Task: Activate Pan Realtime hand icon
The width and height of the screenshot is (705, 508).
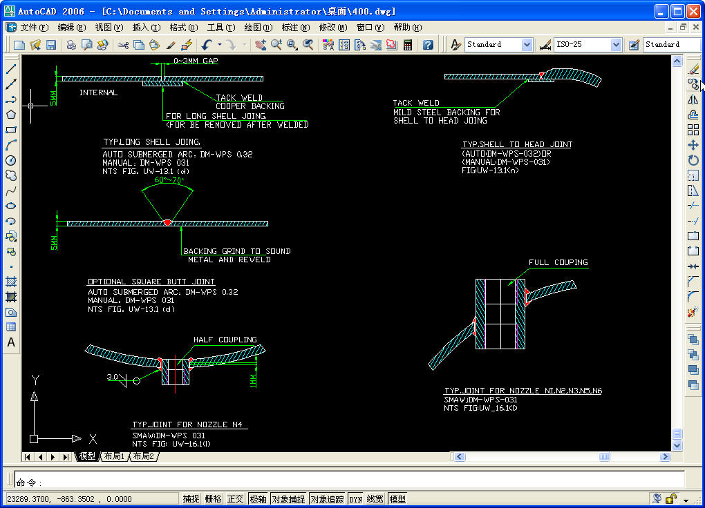Action: (261, 44)
